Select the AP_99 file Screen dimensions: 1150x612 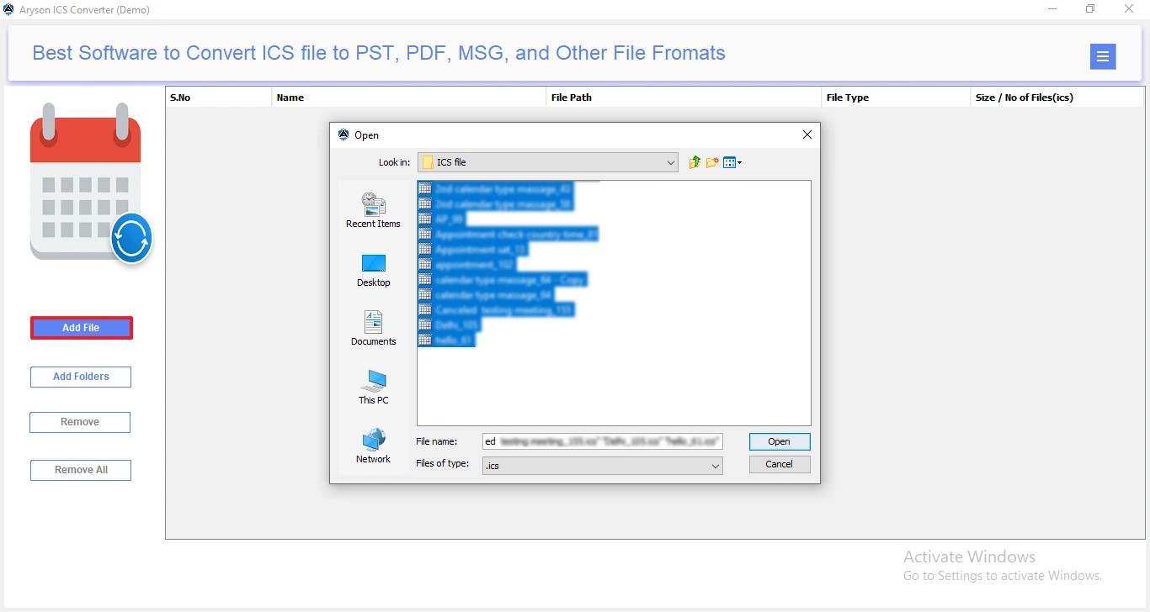pyautogui.click(x=442, y=219)
